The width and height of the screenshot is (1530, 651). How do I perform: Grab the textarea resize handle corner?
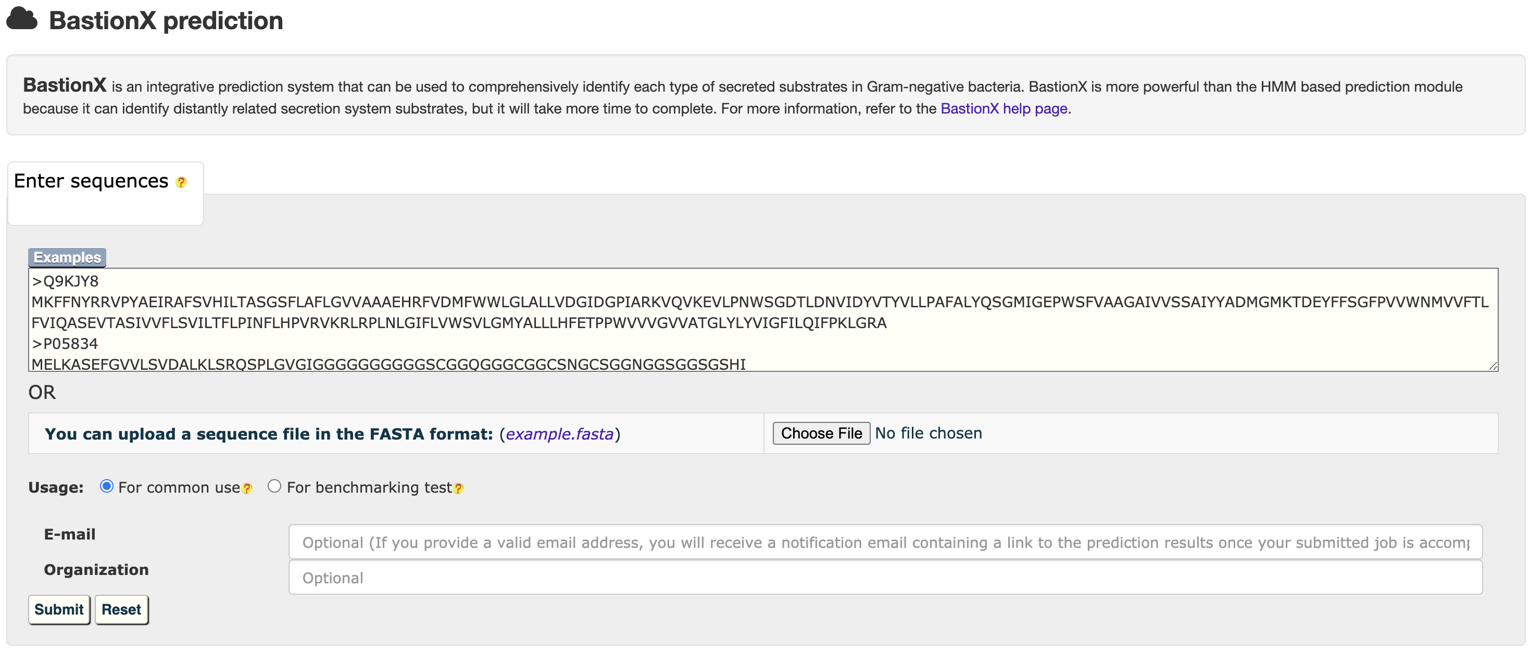point(1493,366)
